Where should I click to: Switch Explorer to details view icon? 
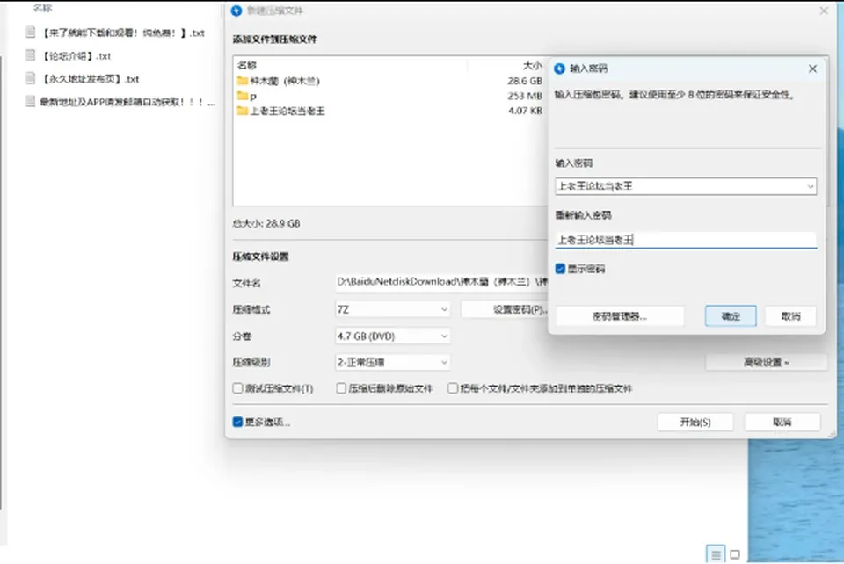coord(716,553)
